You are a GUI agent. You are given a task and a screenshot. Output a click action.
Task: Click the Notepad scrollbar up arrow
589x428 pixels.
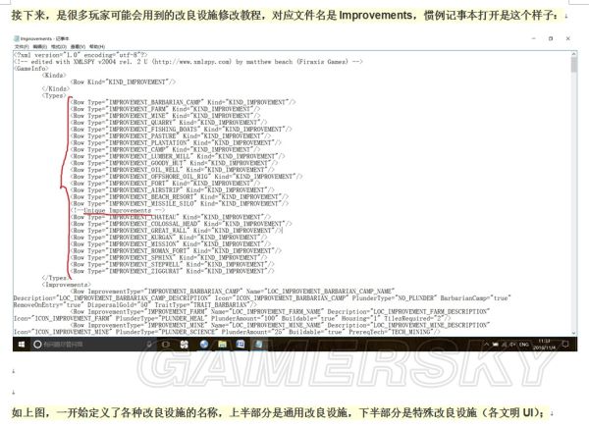click(574, 53)
